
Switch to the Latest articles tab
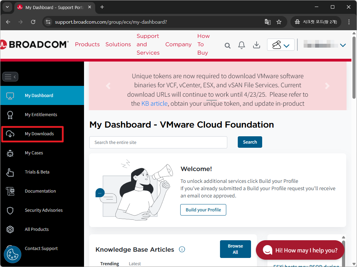135,264
